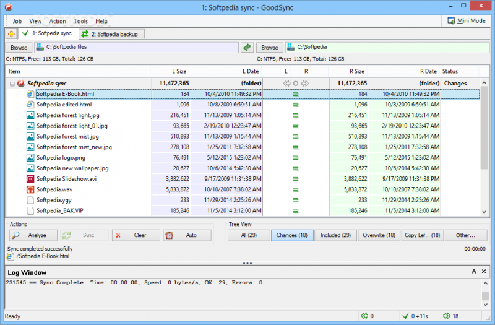Collapse the Softpedia sync tree folder

(x=12, y=83)
